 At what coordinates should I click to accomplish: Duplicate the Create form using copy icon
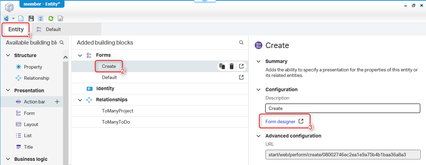pyautogui.click(x=222, y=66)
